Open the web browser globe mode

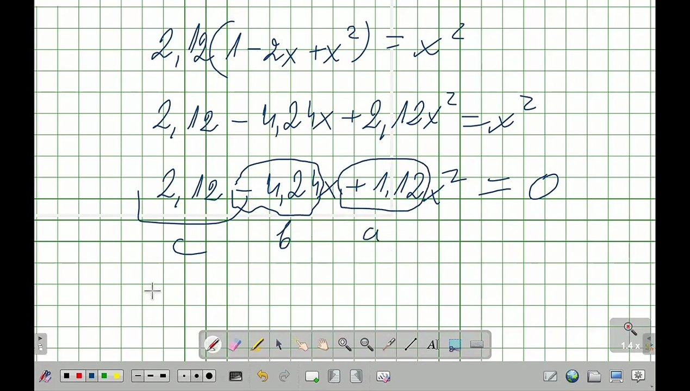[x=572, y=376]
